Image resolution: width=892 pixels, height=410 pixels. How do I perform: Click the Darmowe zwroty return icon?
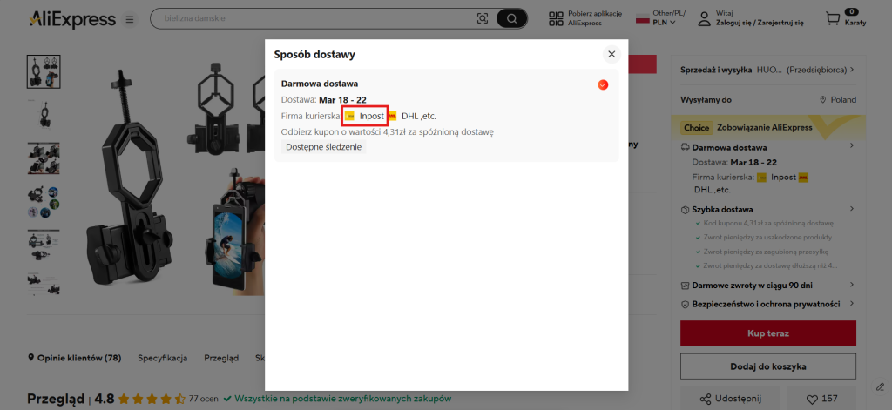(685, 285)
